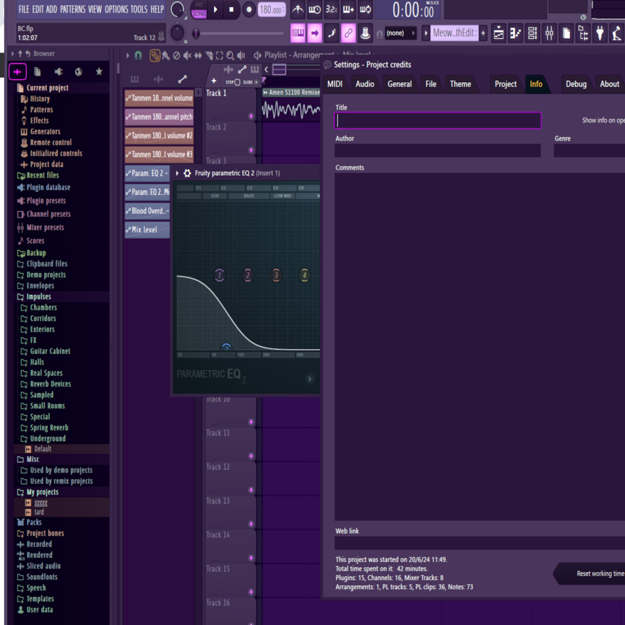This screenshot has height=625, width=625.
Task: Stop playback with the stop button
Action: click(x=232, y=9)
